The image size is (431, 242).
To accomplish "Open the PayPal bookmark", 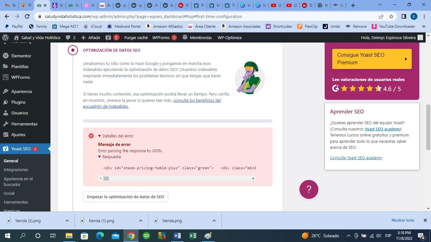I will pyautogui.click(x=14, y=26).
